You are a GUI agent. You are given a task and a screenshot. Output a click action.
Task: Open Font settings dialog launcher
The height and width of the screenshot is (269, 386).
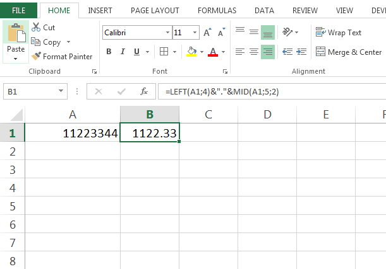pyautogui.click(x=225, y=71)
